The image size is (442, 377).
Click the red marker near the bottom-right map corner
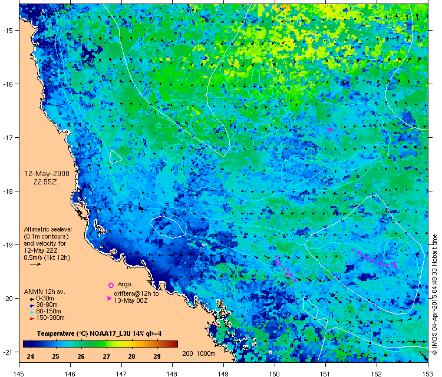[421, 352]
